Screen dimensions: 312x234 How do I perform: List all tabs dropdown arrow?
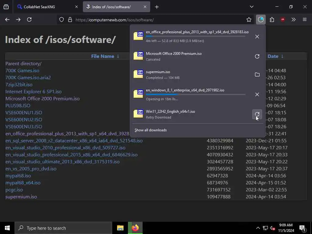(x=251, y=7)
